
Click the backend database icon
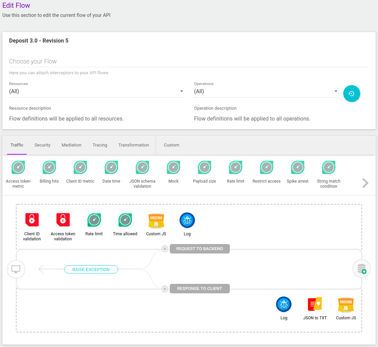[x=361, y=269]
